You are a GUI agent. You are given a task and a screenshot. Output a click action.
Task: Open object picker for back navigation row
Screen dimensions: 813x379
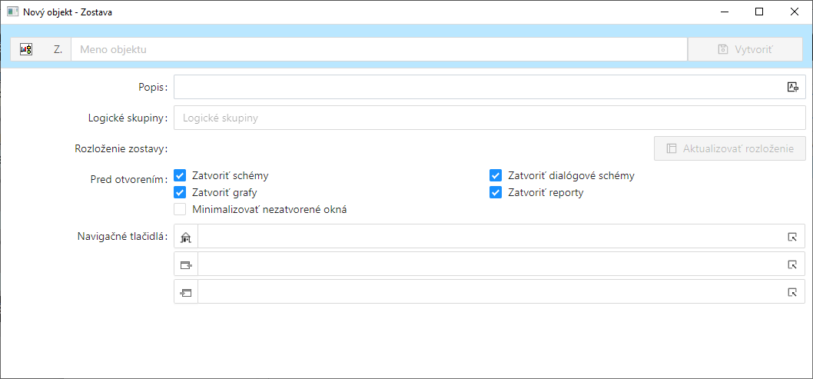click(x=793, y=292)
